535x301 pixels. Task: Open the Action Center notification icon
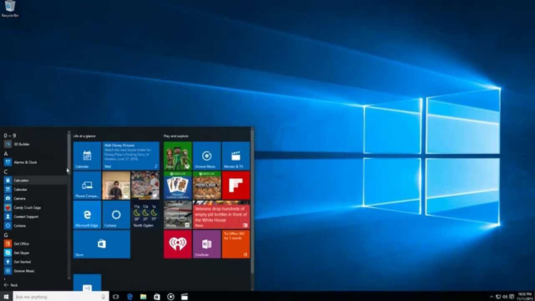point(511,297)
